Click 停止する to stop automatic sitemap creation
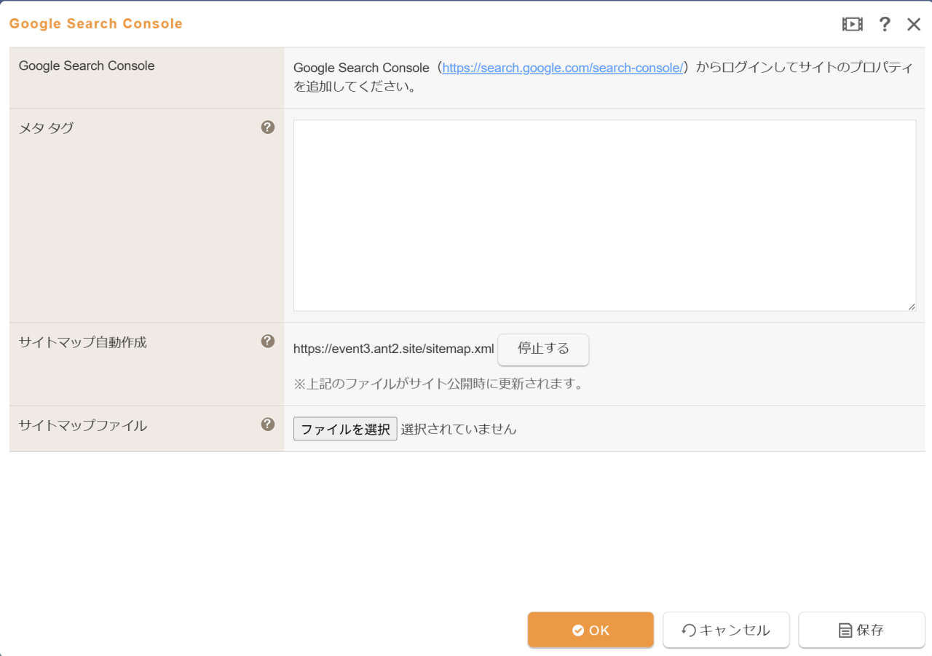This screenshot has height=656, width=932. pyautogui.click(x=542, y=349)
